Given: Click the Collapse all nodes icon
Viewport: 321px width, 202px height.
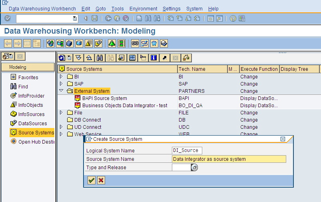Looking at the screenshot, I should pyautogui.click(x=89, y=58).
